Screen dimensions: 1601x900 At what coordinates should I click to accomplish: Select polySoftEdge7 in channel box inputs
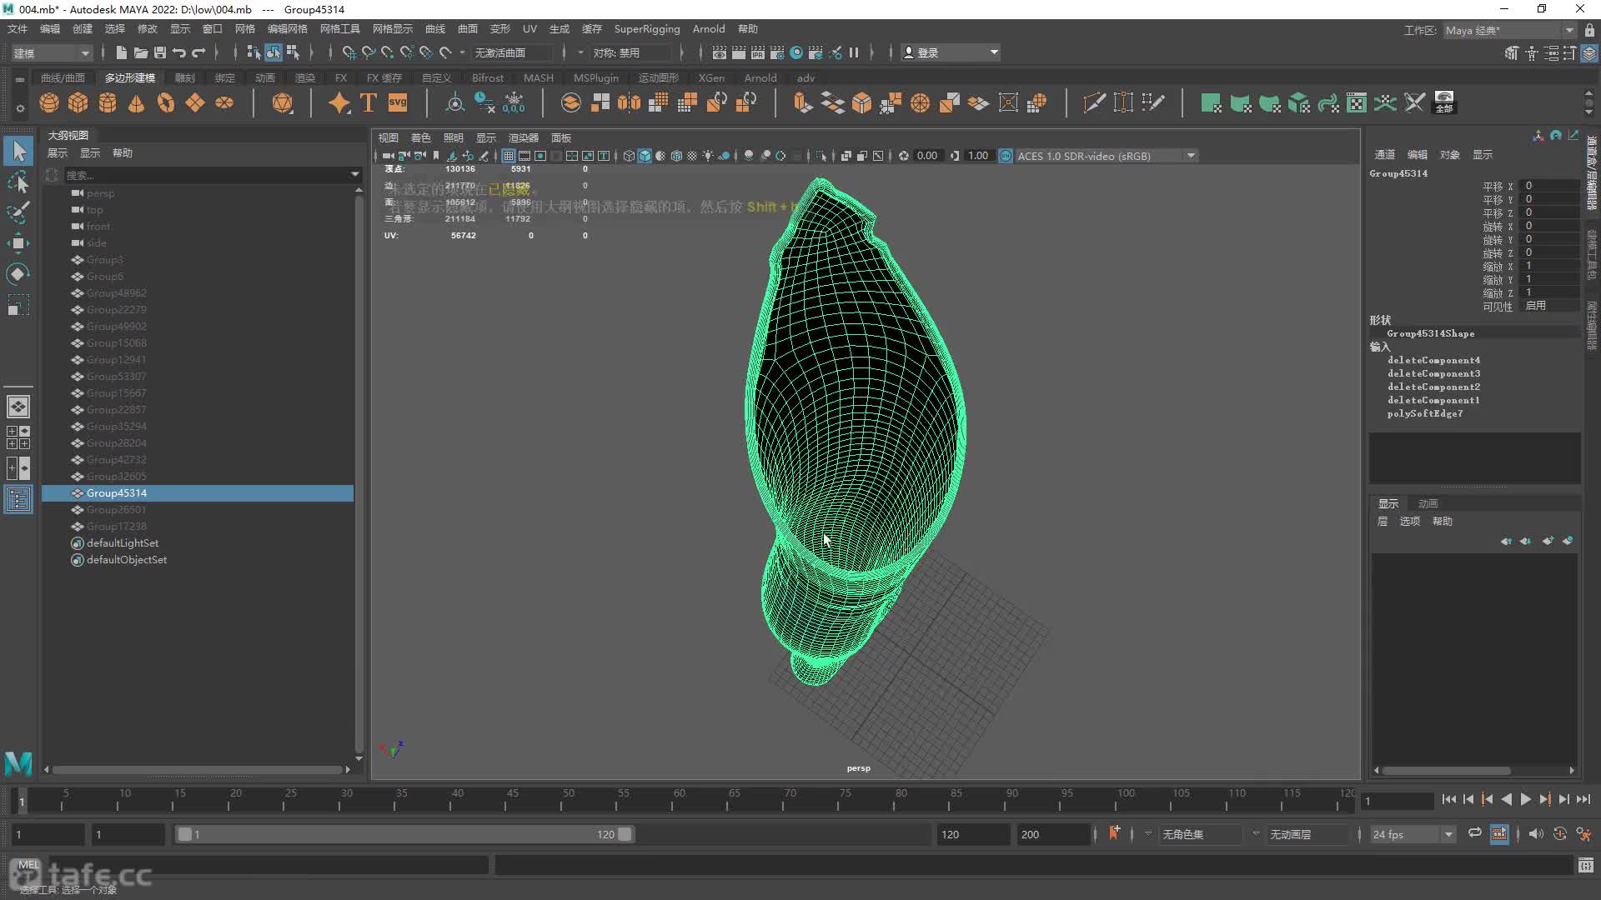coord(1424,413)
